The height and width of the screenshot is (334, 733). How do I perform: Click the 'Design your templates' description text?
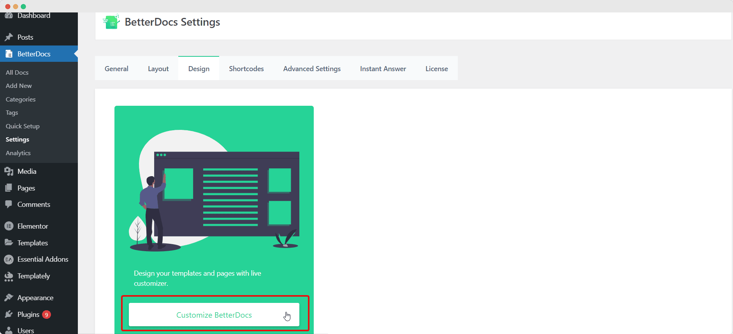(x=197, y=278)
